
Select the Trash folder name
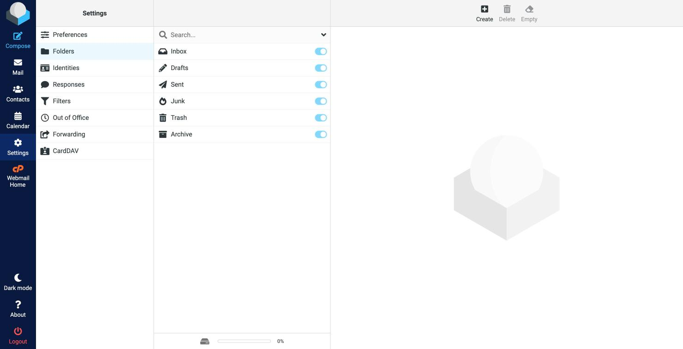click(179, 118)
